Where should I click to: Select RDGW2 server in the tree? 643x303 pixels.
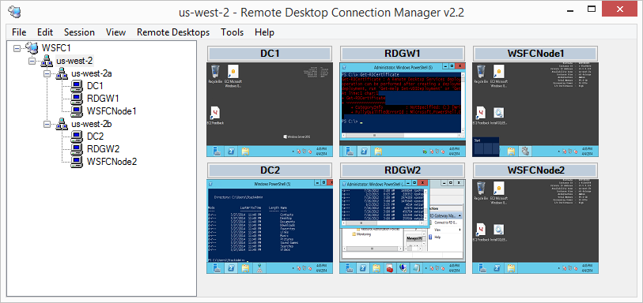(103, 149)
